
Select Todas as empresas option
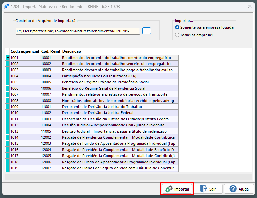(x=194, y=35)
